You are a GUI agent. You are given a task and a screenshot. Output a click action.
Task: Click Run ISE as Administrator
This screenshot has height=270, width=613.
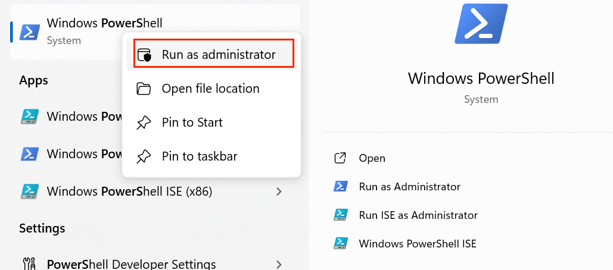click(x=418, y=215)
